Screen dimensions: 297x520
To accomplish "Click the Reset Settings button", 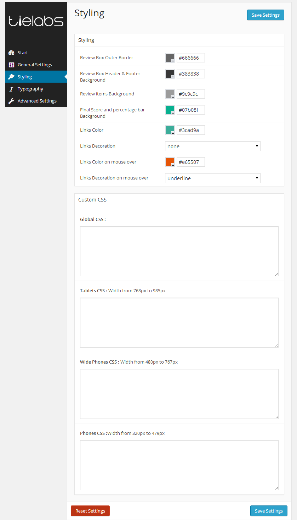I will (x=90, y=511).
